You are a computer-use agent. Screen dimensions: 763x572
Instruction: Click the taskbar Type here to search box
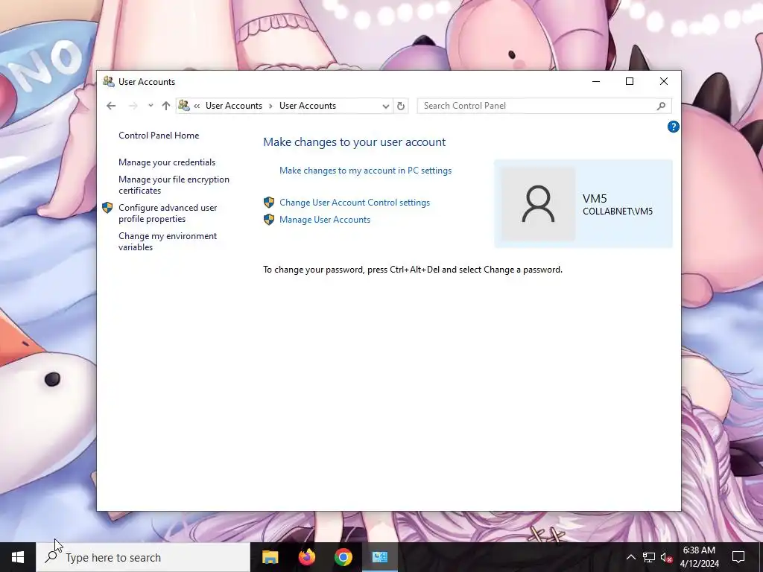(142, 557)
